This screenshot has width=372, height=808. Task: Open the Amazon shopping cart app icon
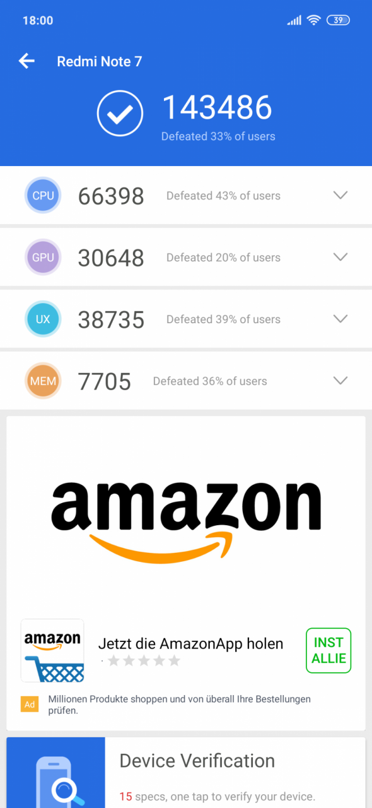click(x=52, y=650)
